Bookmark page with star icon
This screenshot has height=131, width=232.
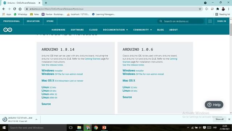click(x=200, y=9)
